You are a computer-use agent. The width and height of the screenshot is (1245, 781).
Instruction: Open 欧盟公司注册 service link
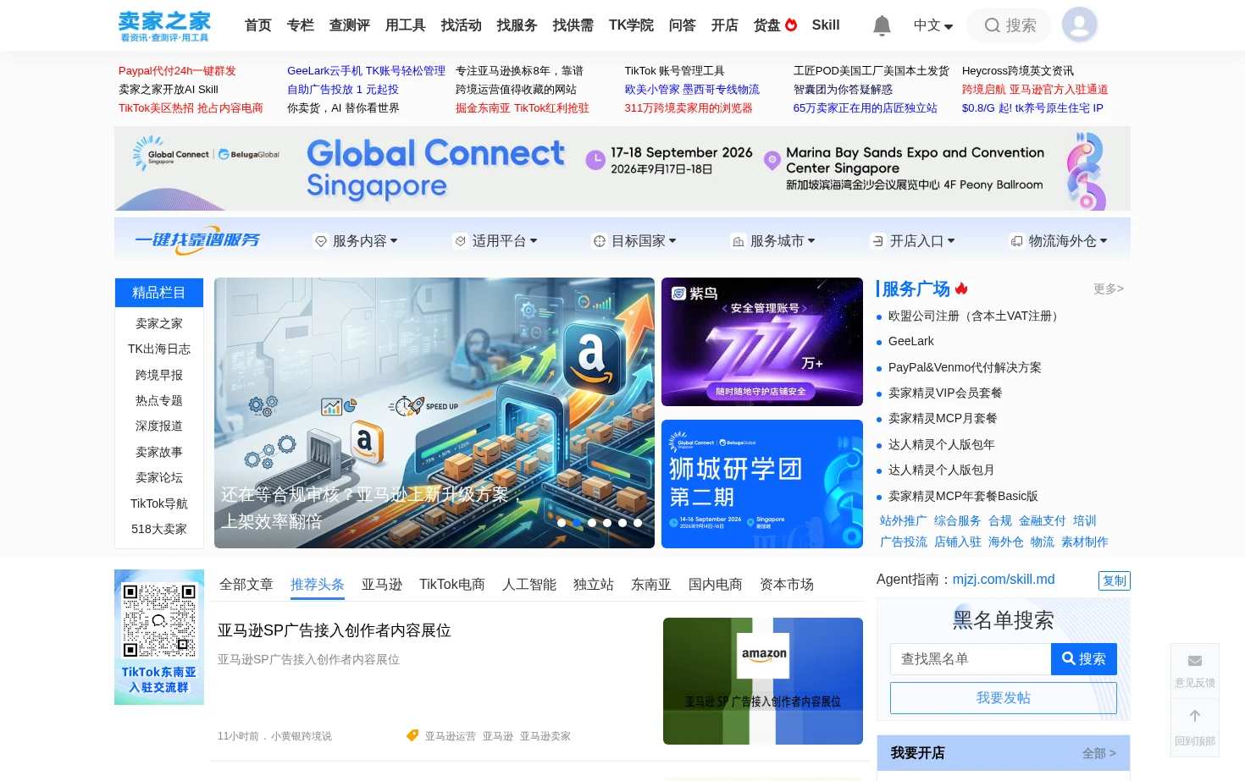(x=976, y=316)
